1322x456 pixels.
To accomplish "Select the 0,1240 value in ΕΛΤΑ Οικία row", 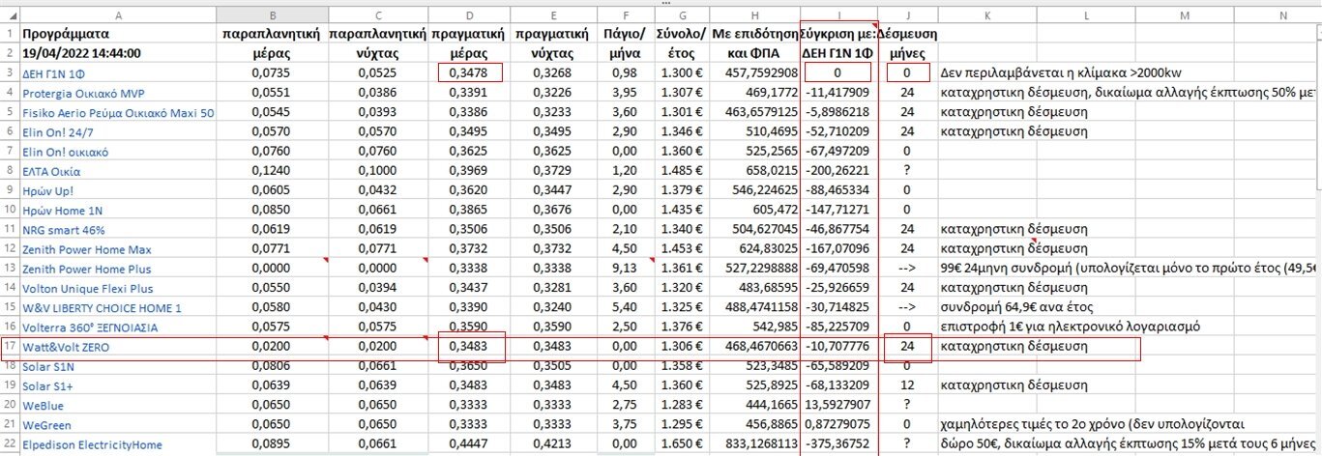I will [x=271, y=171].
